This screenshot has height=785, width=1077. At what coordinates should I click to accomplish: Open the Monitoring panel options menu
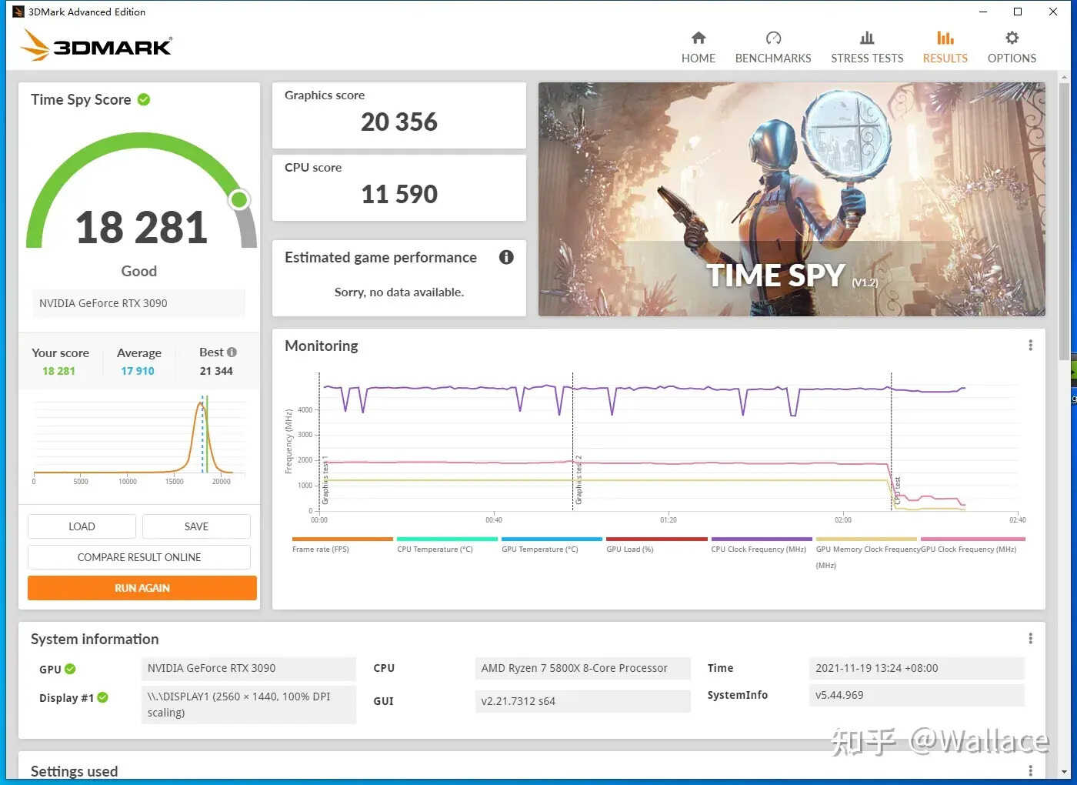[x=1030, y=346]
